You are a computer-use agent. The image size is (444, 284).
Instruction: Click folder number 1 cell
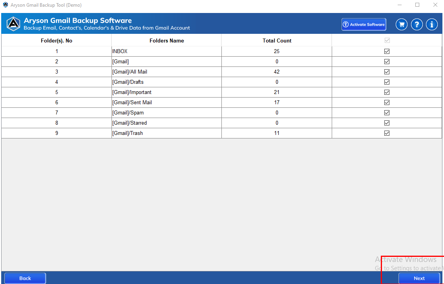point(57,52)
